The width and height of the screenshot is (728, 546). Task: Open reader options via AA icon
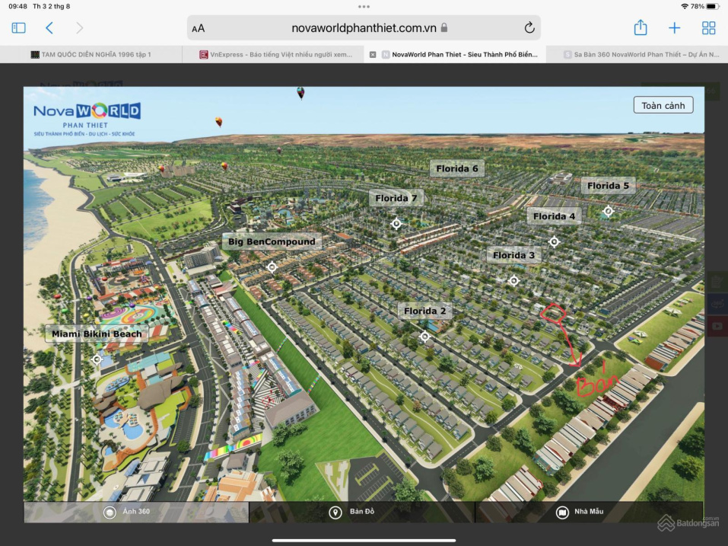(199, 28)
